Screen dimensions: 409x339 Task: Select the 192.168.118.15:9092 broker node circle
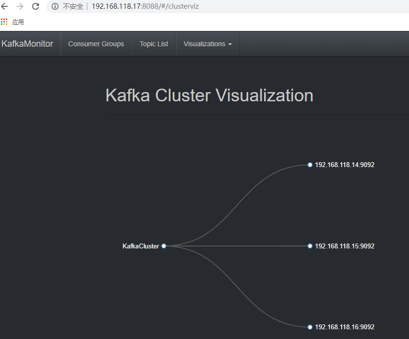[x=310, y=246]
